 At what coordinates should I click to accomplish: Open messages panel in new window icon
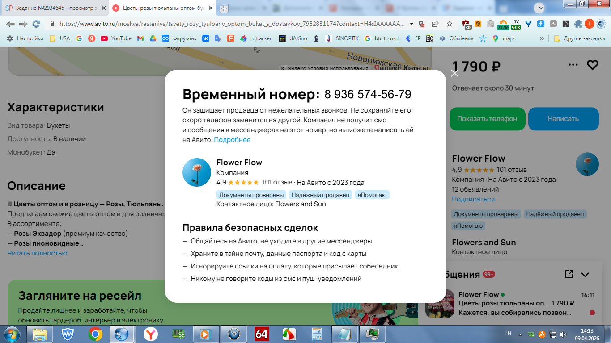569,274
